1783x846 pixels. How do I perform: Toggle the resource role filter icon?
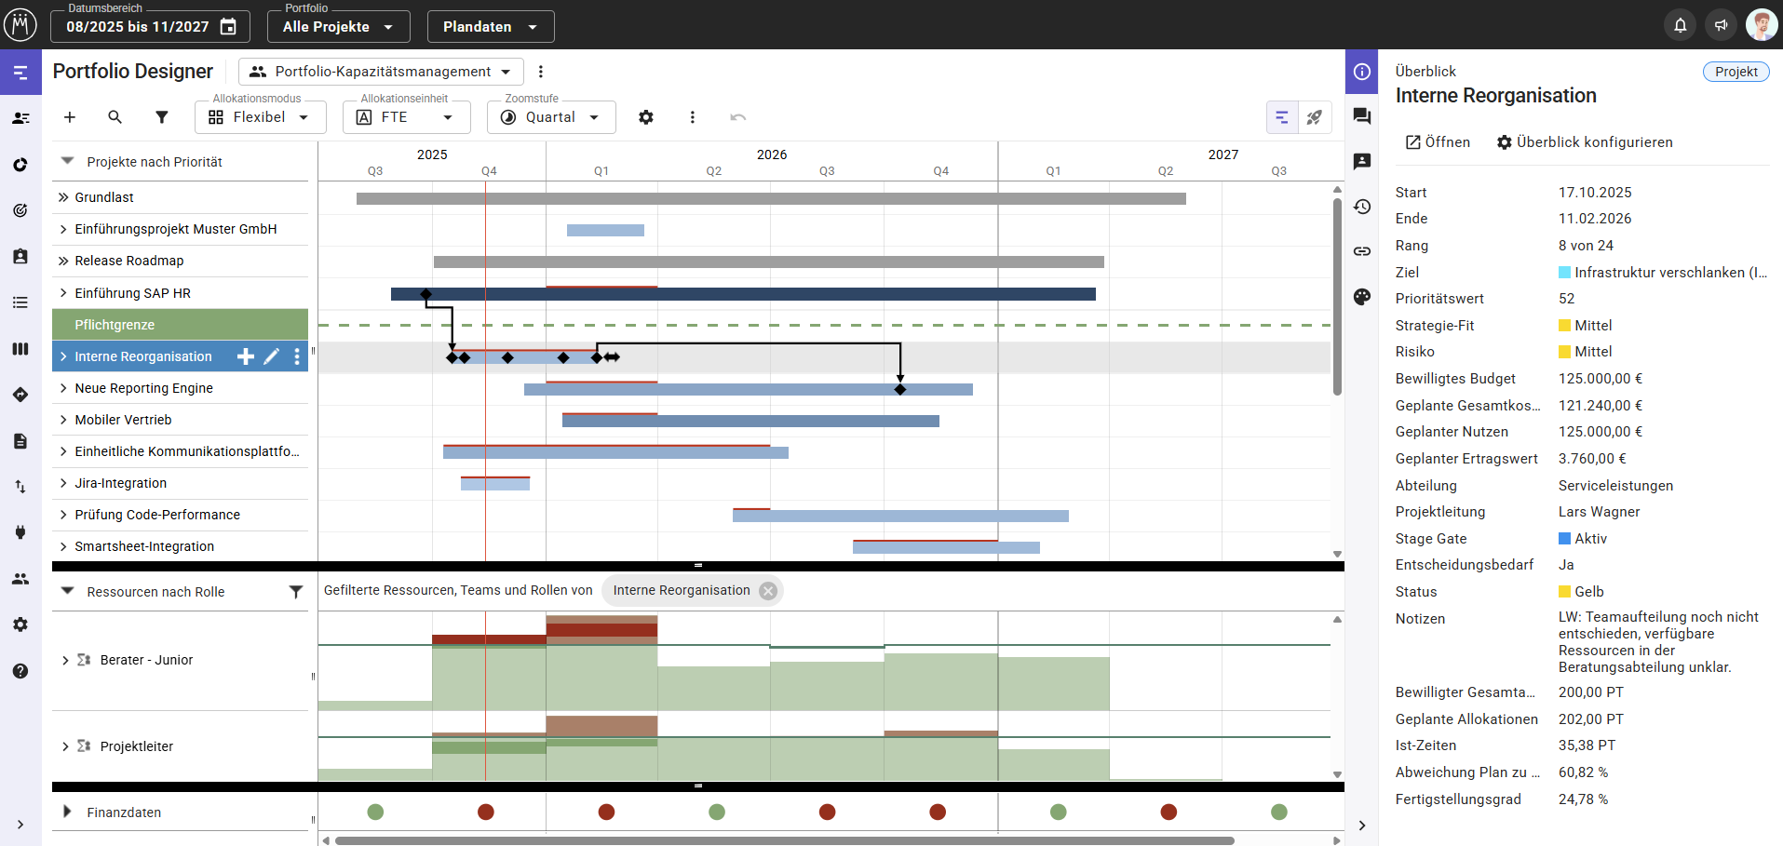(x=295, y=592)
